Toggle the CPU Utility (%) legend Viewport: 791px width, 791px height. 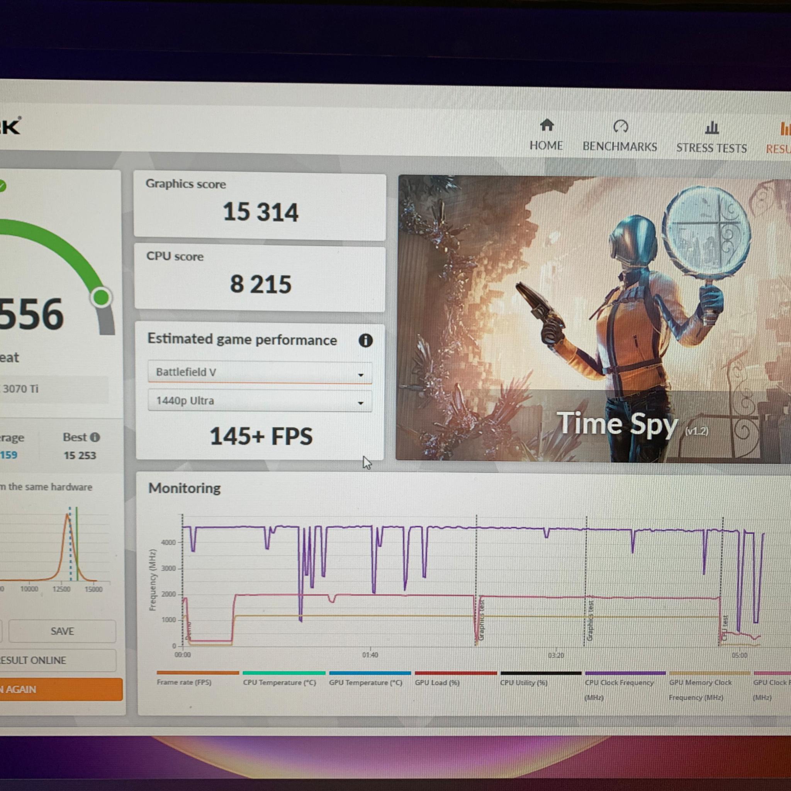[x=541, y=679]
